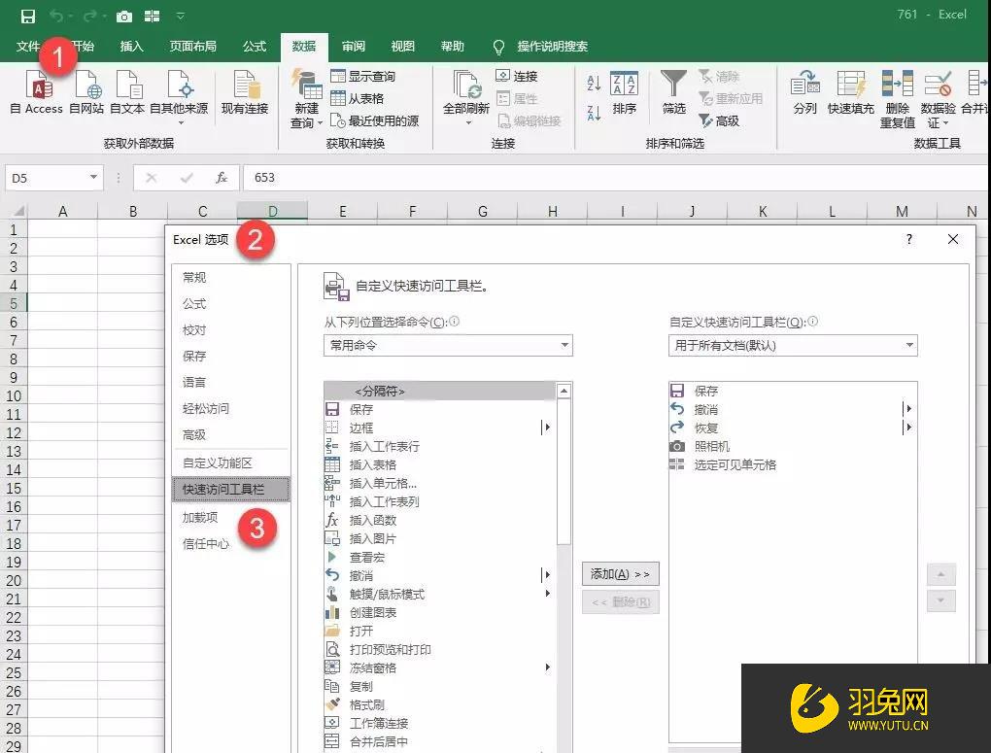
Task: Switch to the 公式 ribbon tab
Action: (255, 47)
